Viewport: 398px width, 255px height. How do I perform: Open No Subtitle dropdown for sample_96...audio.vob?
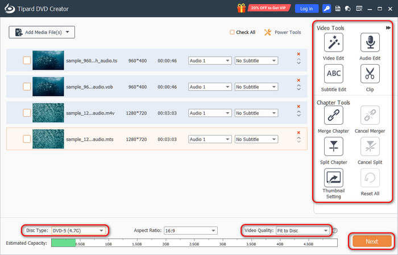coord(256,87)
